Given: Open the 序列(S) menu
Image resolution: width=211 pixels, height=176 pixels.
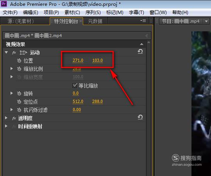Looking at the screenshot, I should [93, 13].
